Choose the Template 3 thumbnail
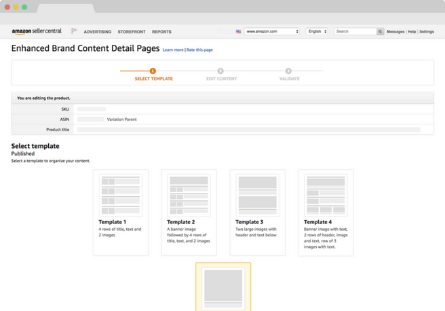The width and height of the screenshot is (445, 311). tap(257, 195)
